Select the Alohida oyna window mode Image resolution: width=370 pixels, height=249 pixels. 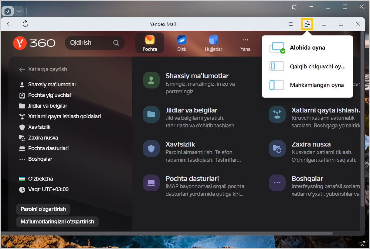307,48
